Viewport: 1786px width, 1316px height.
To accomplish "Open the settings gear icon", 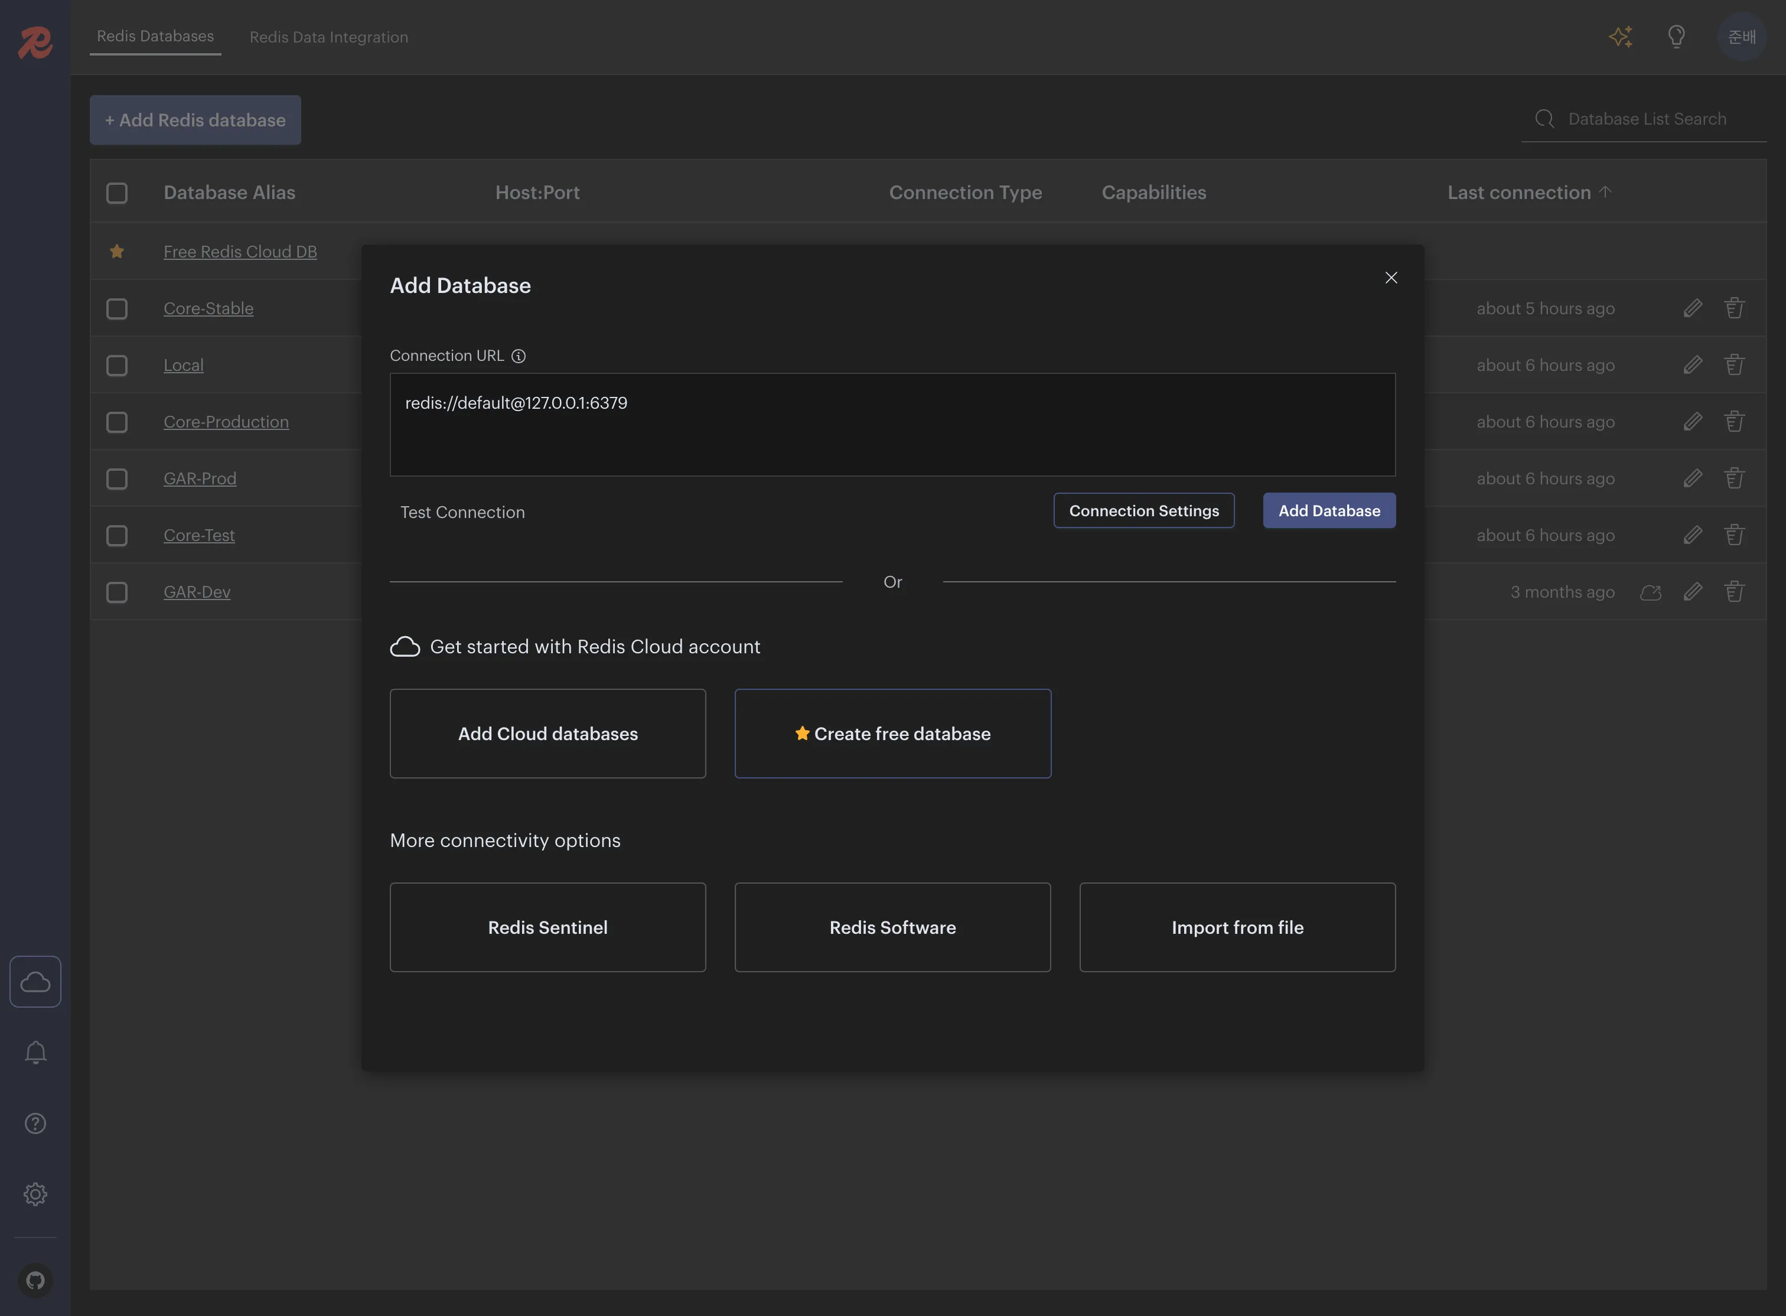I will pyautogui.click(x=35, y=1193).
